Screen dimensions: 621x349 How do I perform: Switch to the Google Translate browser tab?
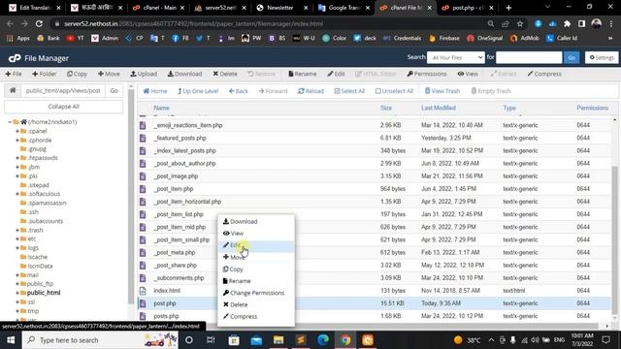(343, 8)
